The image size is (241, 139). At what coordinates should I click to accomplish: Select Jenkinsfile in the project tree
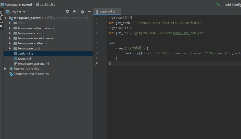point(26,54)
